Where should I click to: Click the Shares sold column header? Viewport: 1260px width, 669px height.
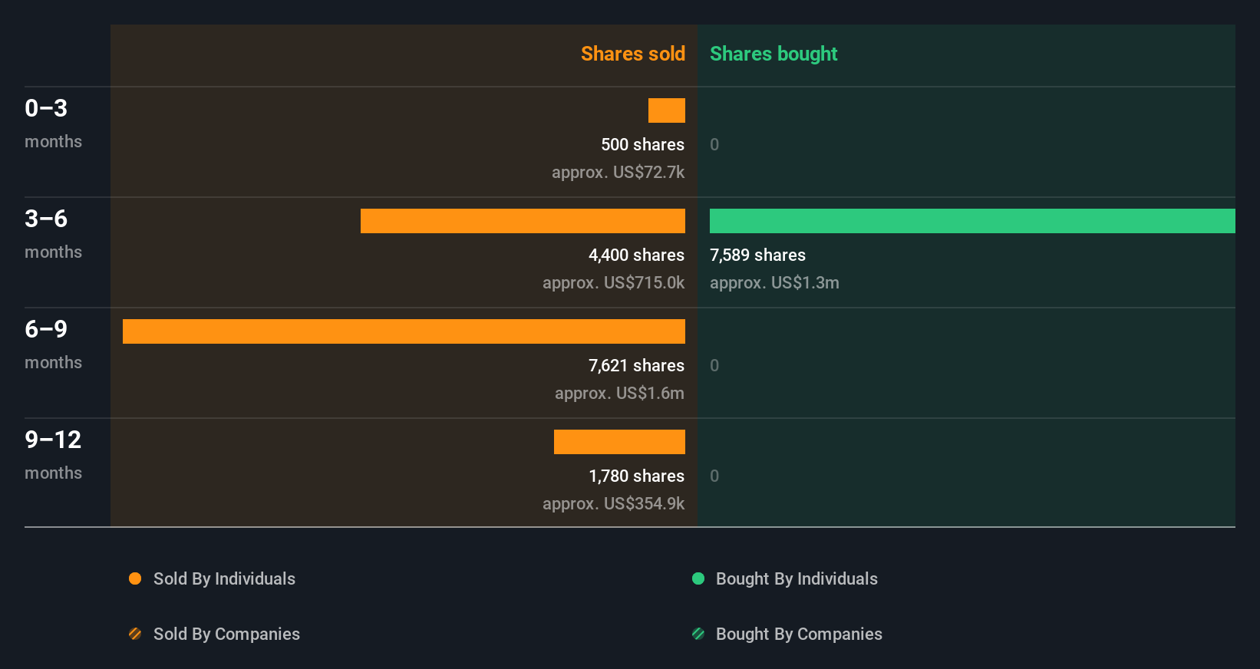pos(633,54)
